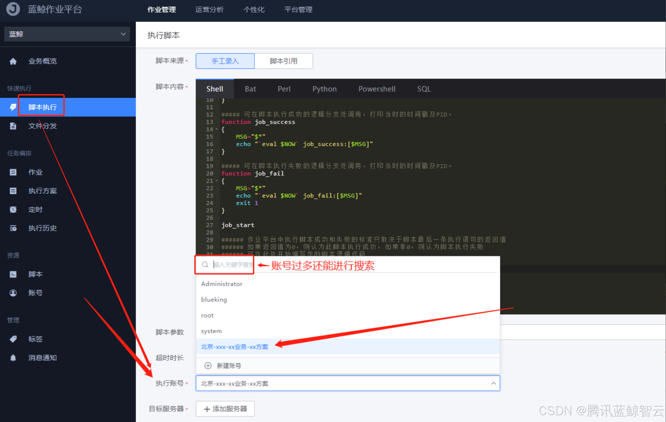Open 执行历史 history icon
The image size is (666, 422).
13,228
